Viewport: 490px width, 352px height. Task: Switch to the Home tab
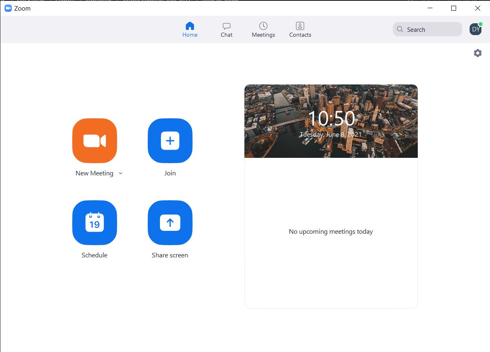(x=190, y=29)
